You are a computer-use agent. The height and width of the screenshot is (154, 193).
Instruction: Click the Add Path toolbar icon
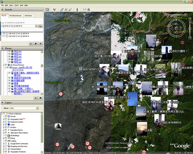(66, 10)
